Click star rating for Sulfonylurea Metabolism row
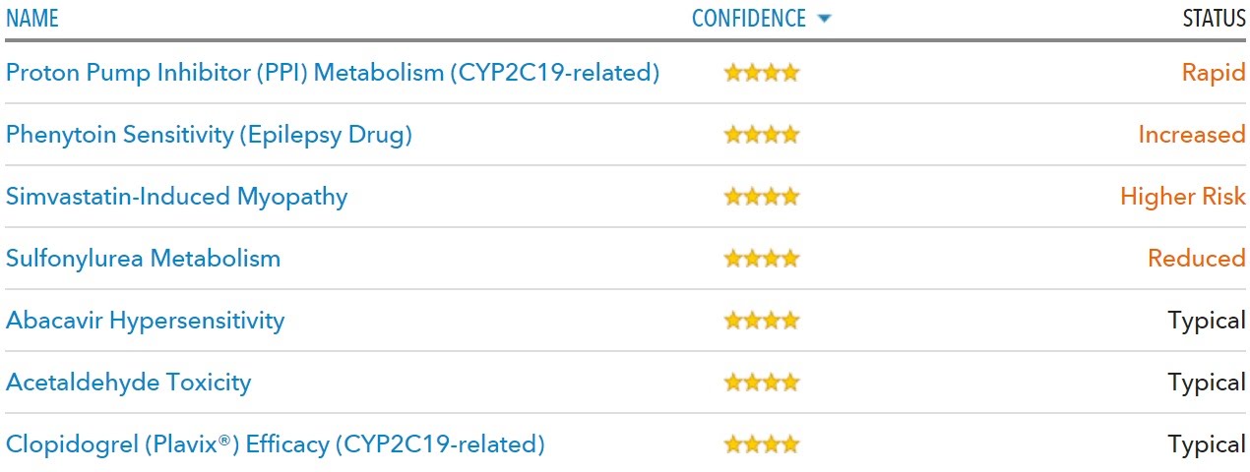Image resolution: width=1250 pixels, height=472 pixels. click(762, 259)
